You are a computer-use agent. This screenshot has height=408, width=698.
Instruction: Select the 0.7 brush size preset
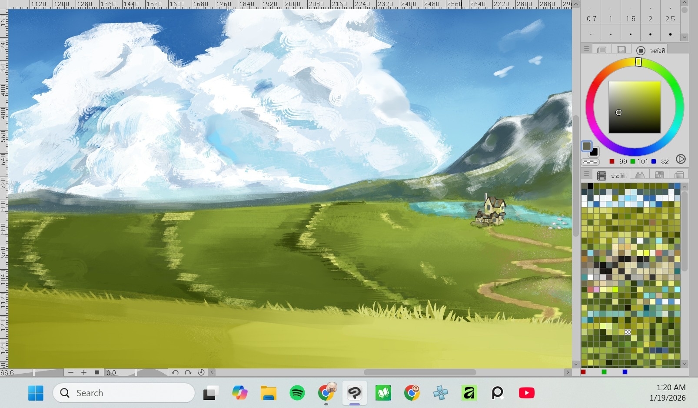591,19
